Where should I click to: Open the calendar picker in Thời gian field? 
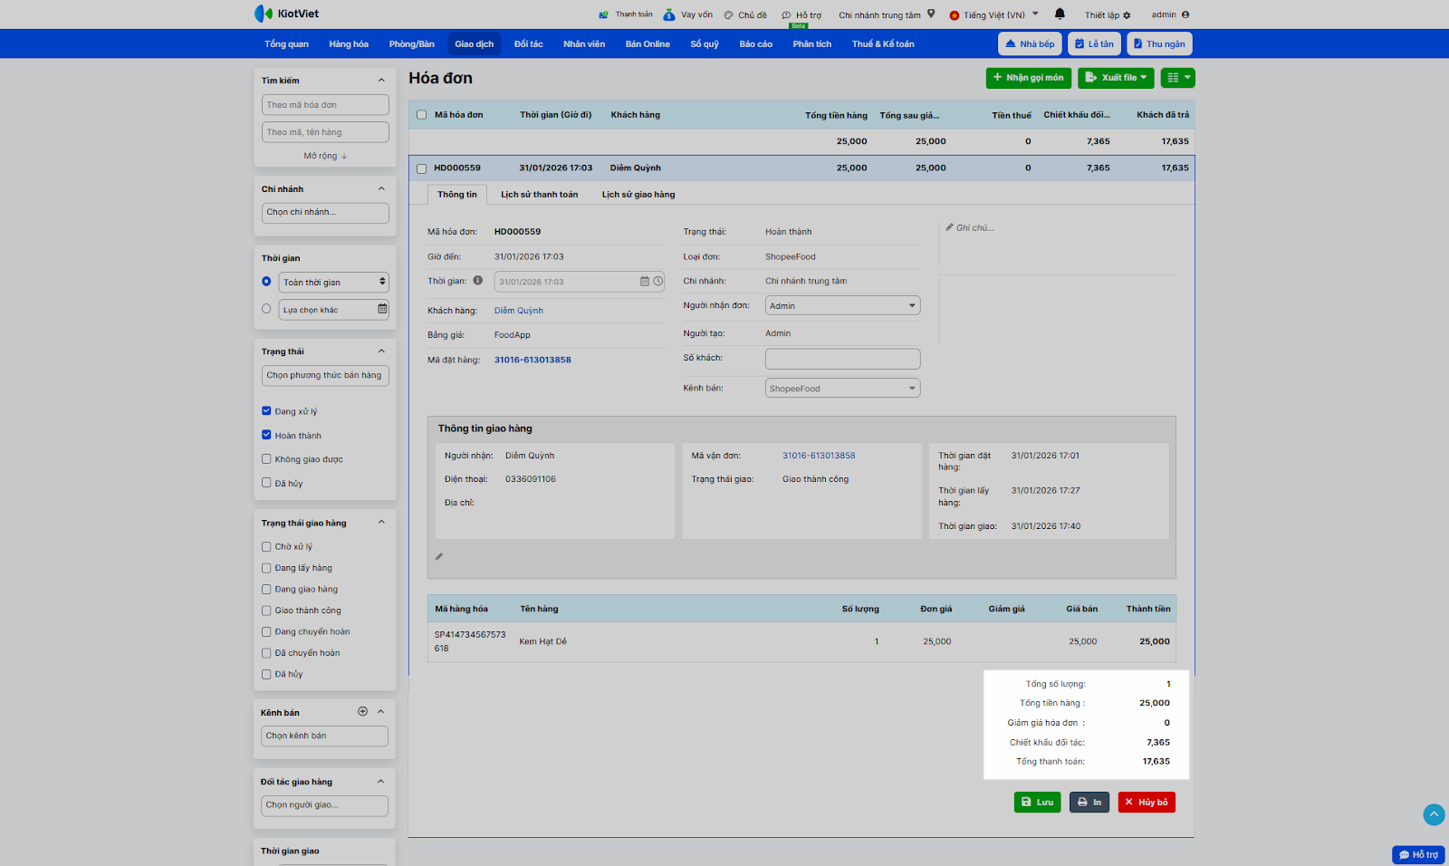(x=645, y=282)
